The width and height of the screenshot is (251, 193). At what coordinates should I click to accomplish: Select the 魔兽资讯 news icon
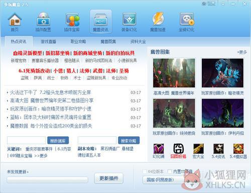tap(100, 22)
